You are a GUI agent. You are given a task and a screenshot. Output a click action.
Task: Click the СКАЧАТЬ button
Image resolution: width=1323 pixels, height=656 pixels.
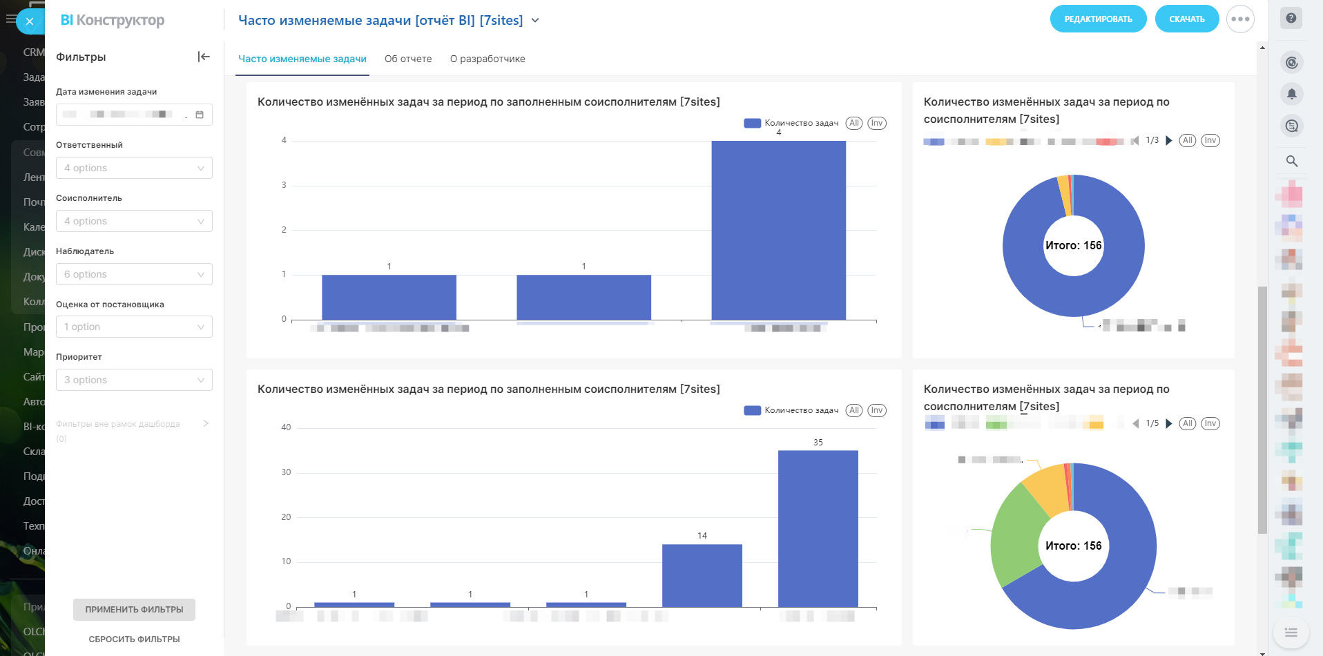point(1186,19)
